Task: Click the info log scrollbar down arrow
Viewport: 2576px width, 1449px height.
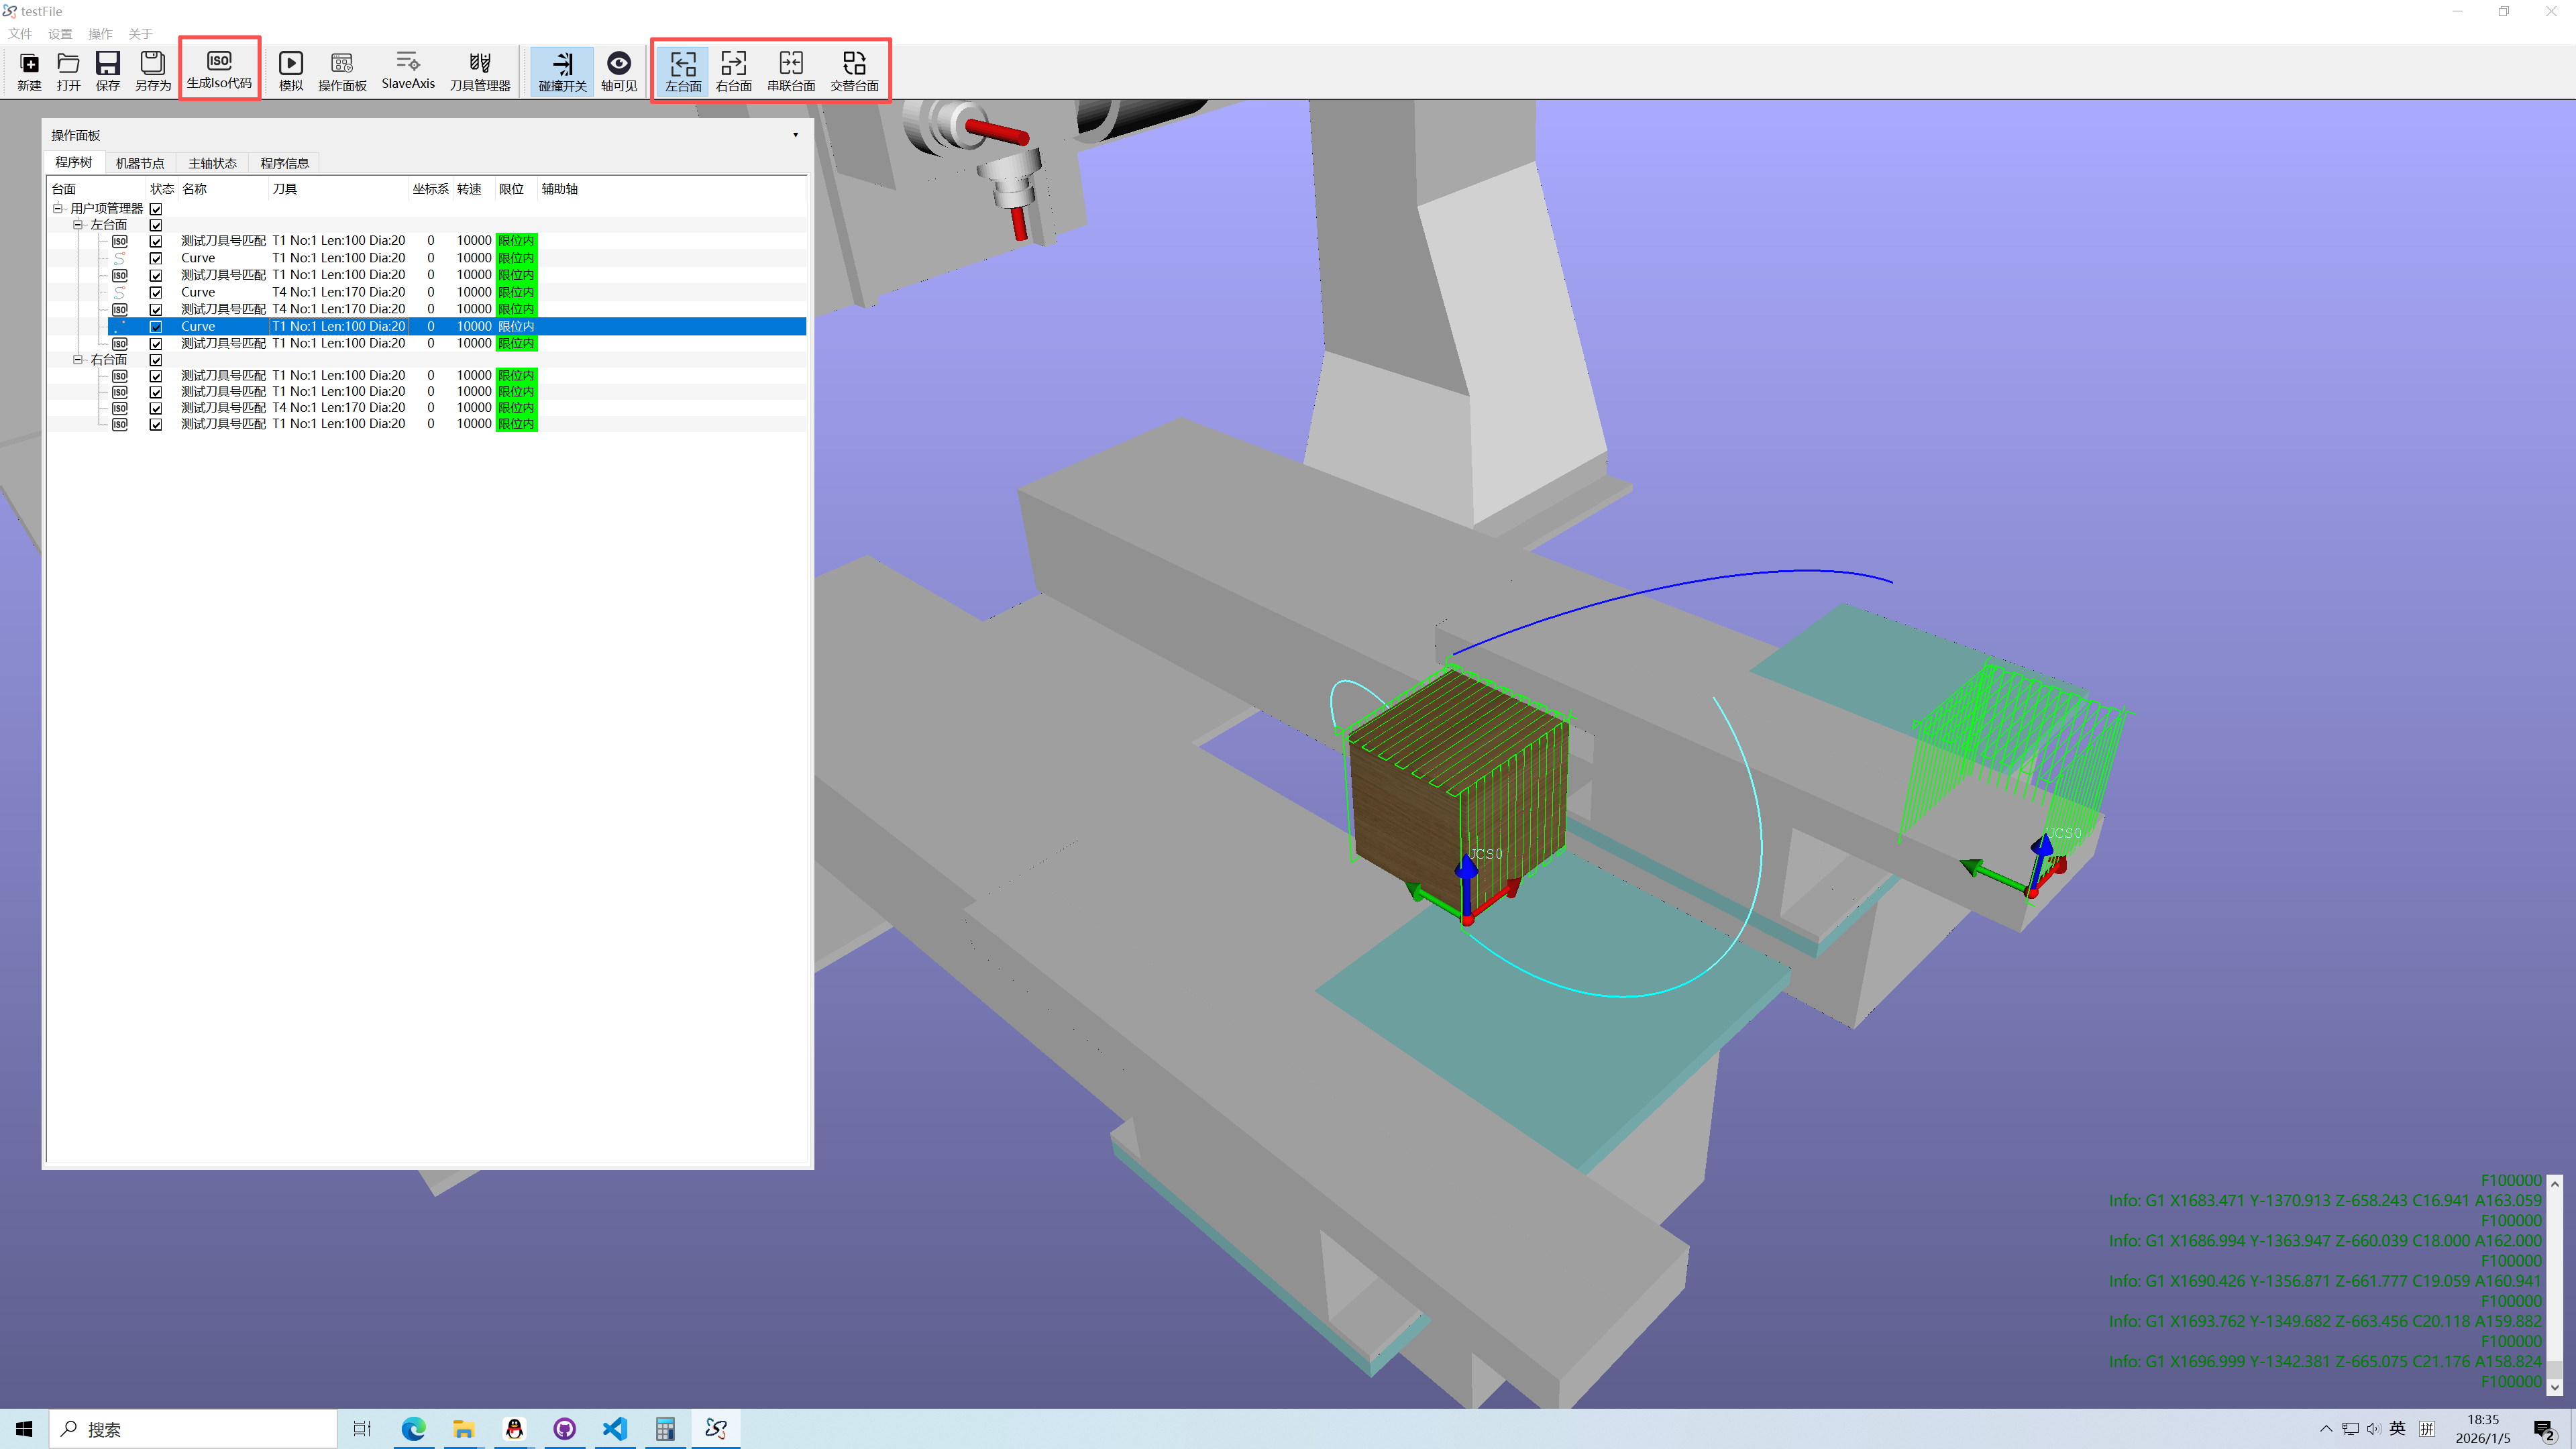Action: [x=2554, y=1387]
